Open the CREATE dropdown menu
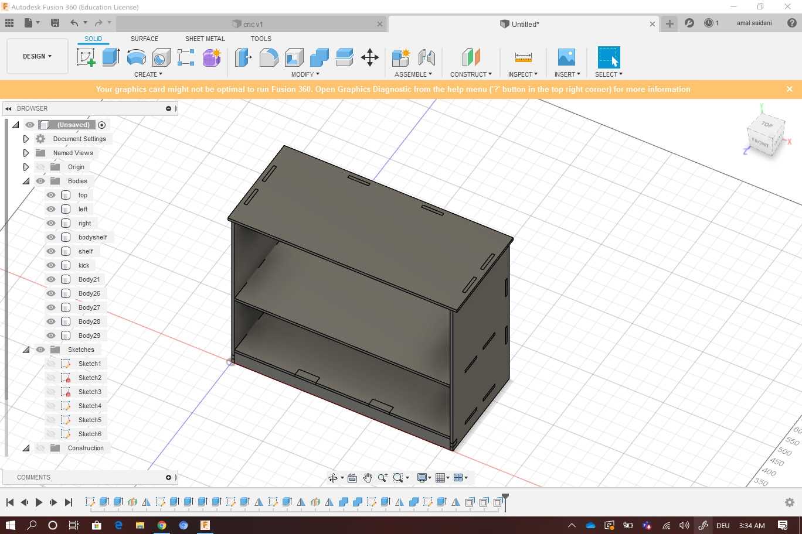802x534 pixels. point(148,74)
